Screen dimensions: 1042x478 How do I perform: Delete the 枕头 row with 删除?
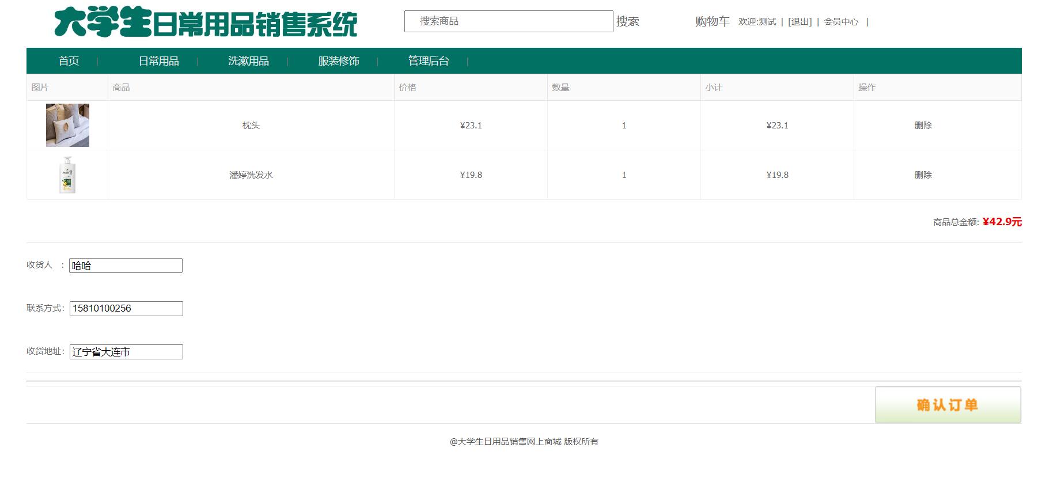tap(923, 126)
